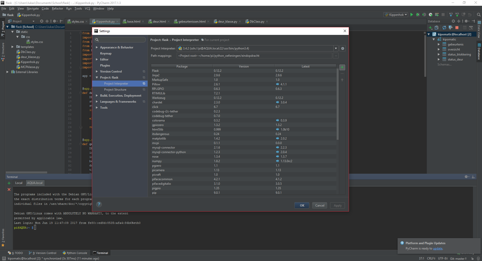Click the VCS commit changes icon (green arrow)
Viewport: 482px width, 261px height.
point(457,15)
